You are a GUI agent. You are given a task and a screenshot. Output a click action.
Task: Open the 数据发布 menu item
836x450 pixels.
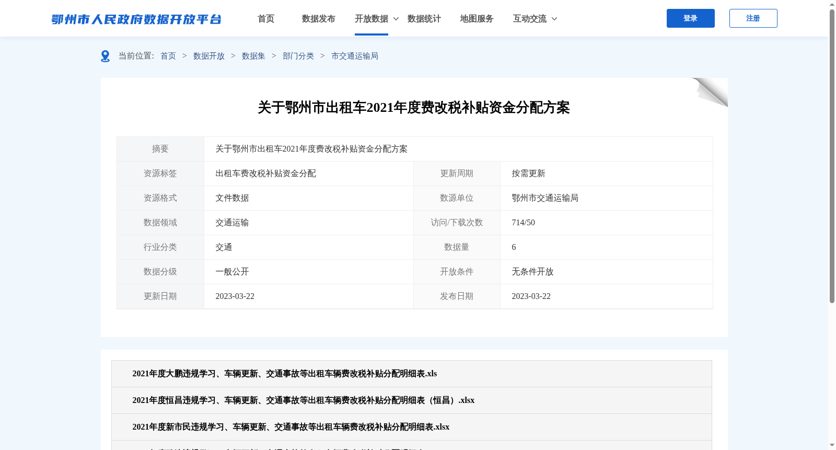click(318, 19)
